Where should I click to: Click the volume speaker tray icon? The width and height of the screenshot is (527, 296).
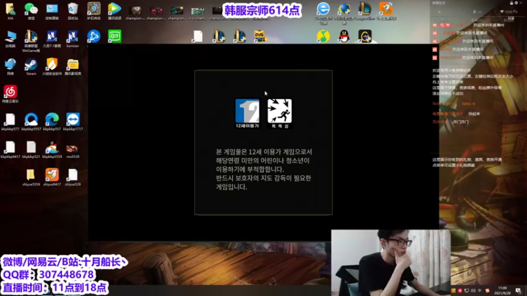click(x=473, y=291)
